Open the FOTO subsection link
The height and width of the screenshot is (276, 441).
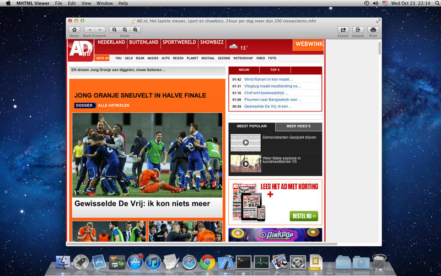coord(272,58)
